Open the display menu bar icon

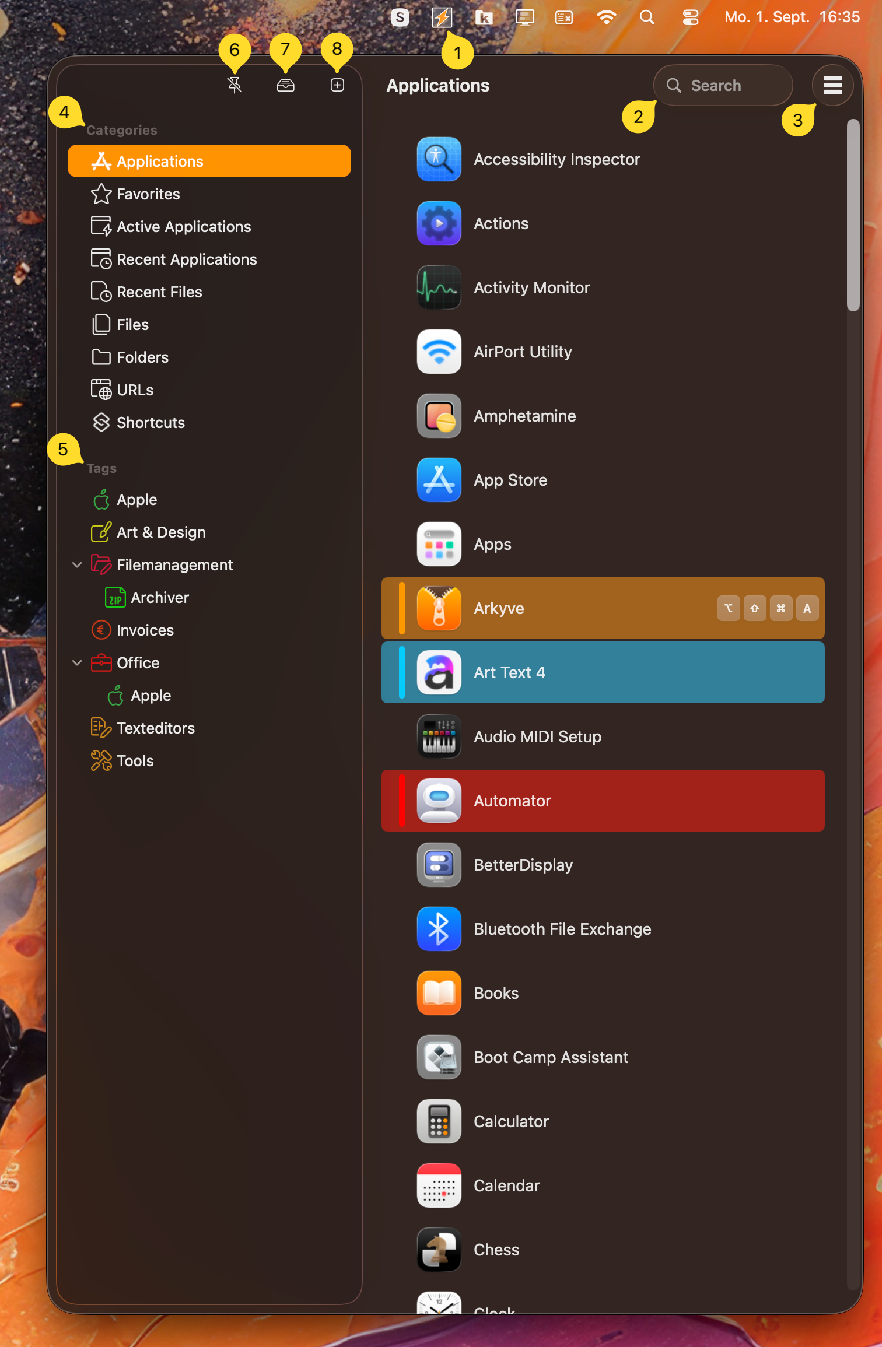click(525, 17)
